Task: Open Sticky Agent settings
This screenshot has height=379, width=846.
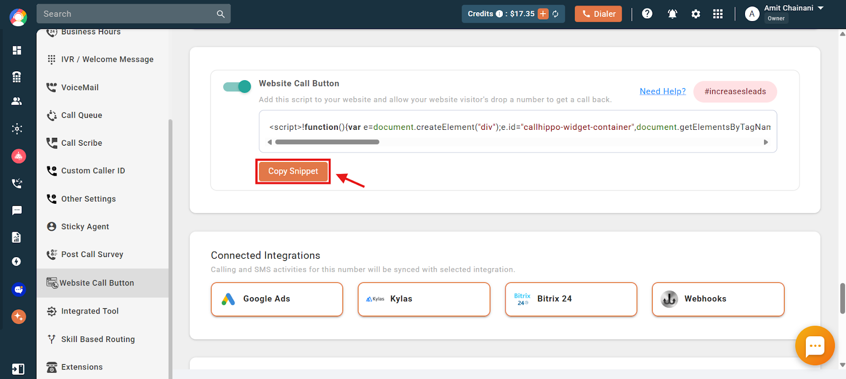Action: point(103,226)
